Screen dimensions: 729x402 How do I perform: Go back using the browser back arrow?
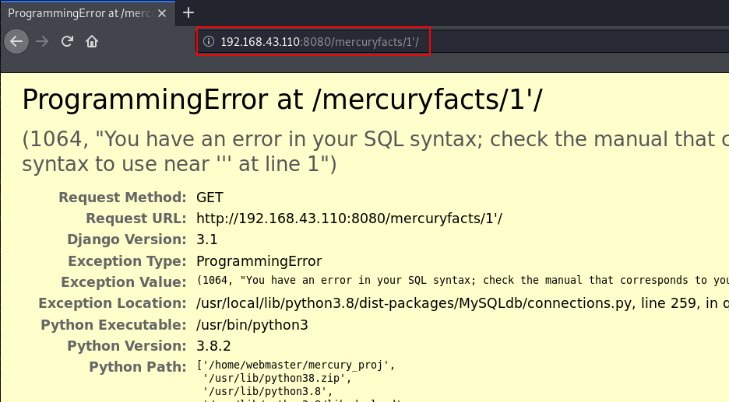point(16,41)
